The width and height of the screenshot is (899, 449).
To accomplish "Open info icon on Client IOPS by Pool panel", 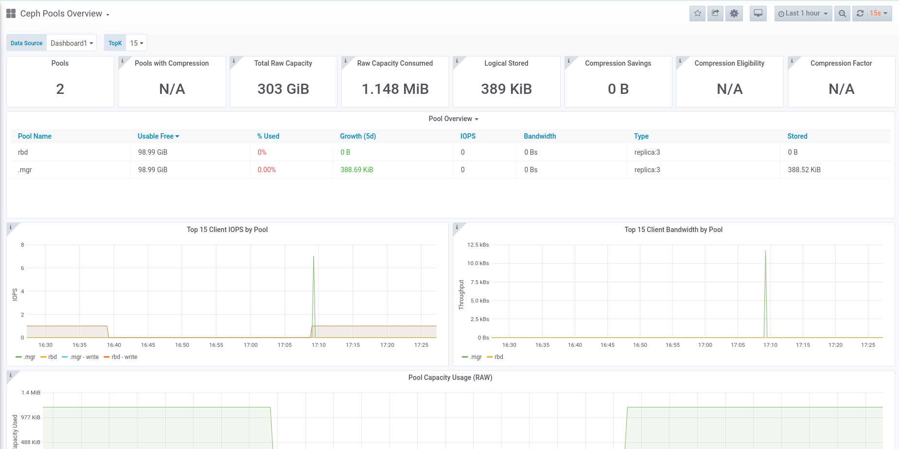I will click(11, 227).
